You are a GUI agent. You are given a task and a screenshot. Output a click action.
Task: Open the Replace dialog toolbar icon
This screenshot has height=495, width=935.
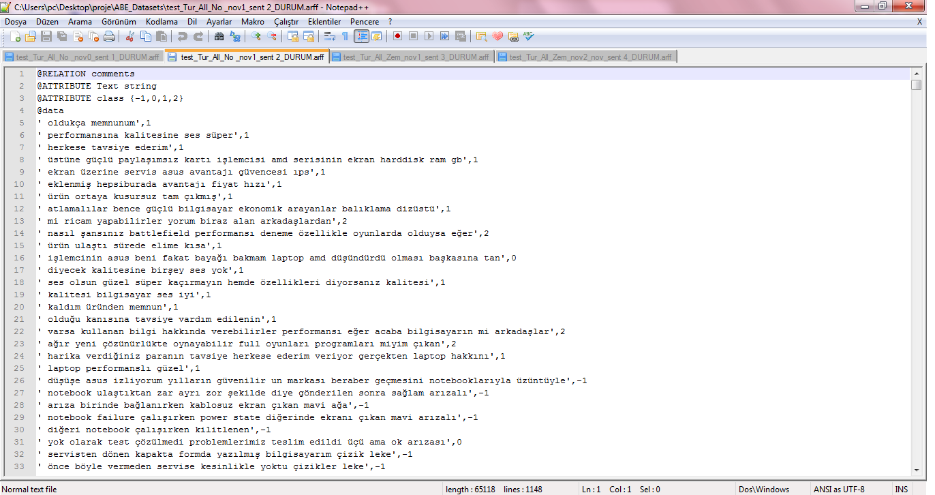[x=234, y=36]
